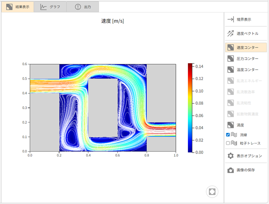Open 表示オプション gear settings
This screenshot has height=204, width=269.
coord(230,156)
